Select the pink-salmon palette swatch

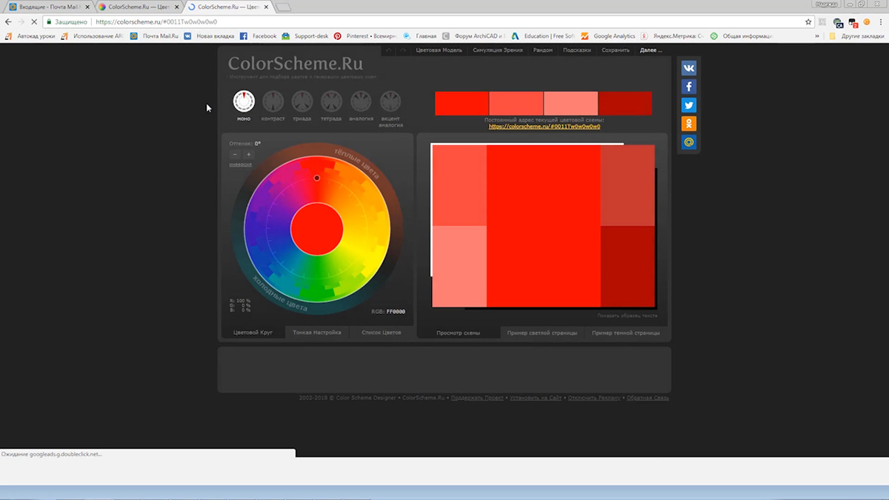[x=570, y=104]
